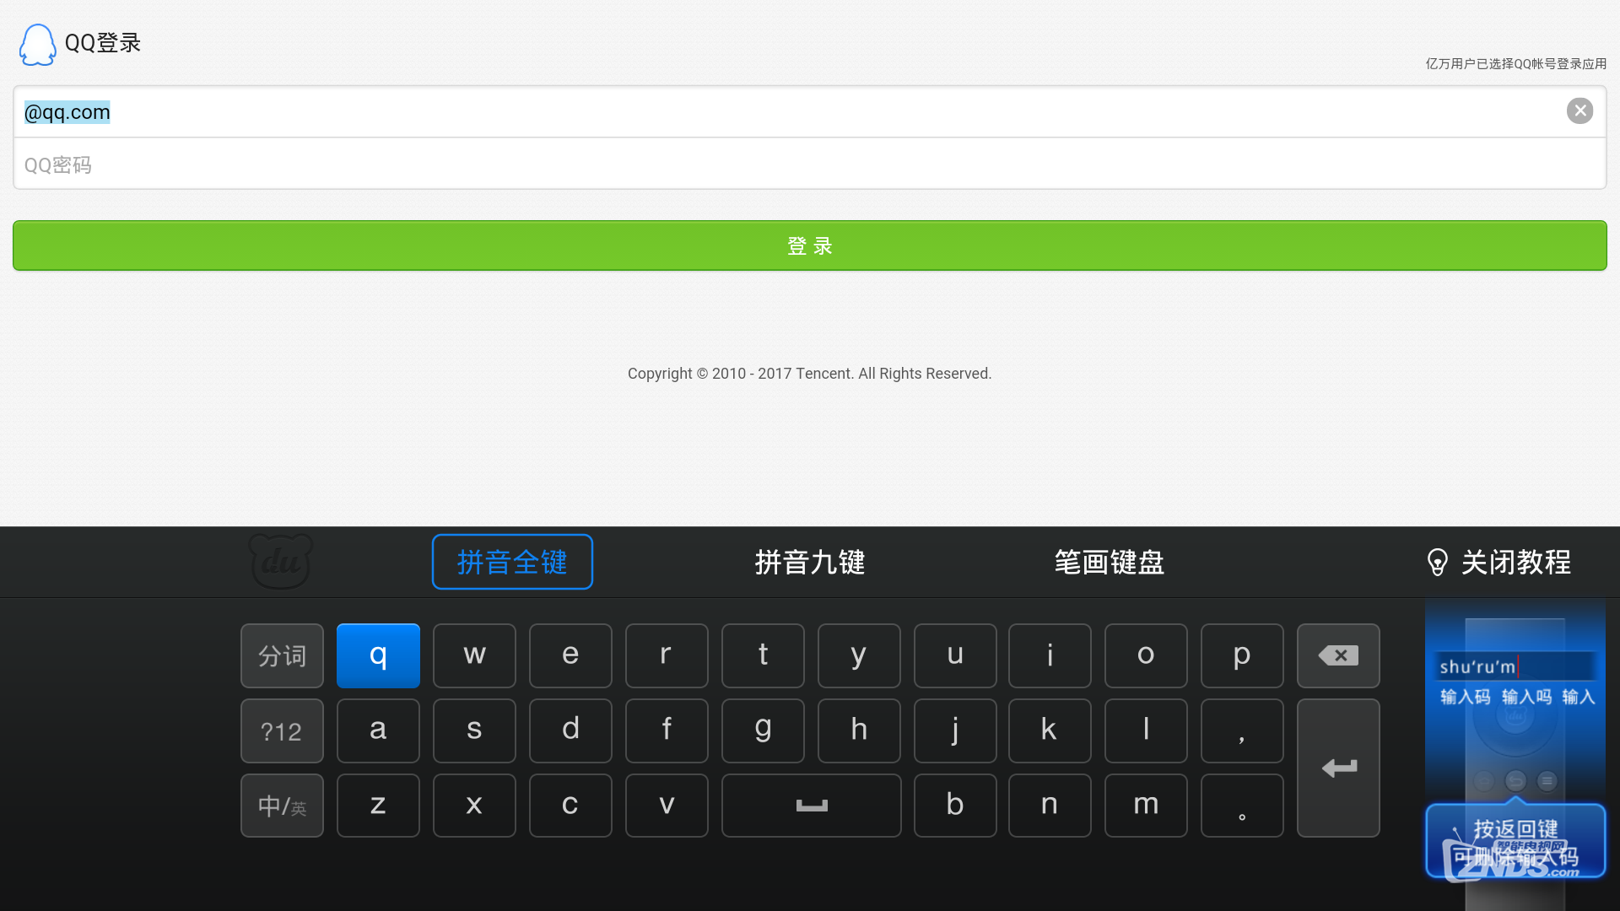Tap the w key
The width and height of the screenshot is (1620, 911).
pyautogui.click(x=474, y=655)
